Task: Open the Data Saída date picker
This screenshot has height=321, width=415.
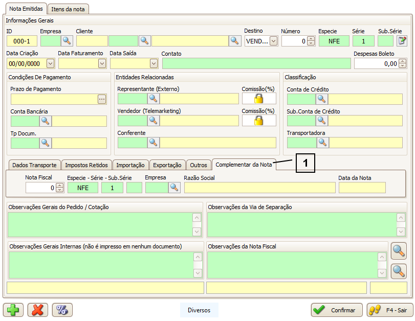Action: coord(154,63)
